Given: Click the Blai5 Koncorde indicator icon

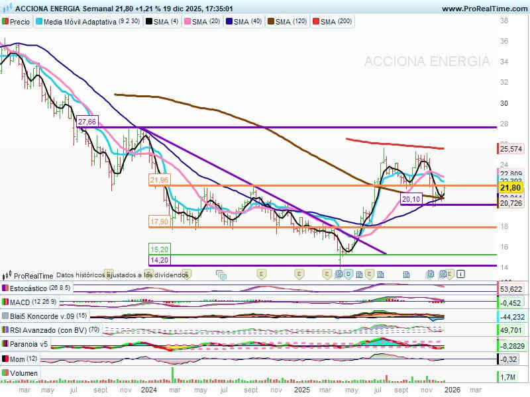Looking at the screenshot, I should point(6,316).
